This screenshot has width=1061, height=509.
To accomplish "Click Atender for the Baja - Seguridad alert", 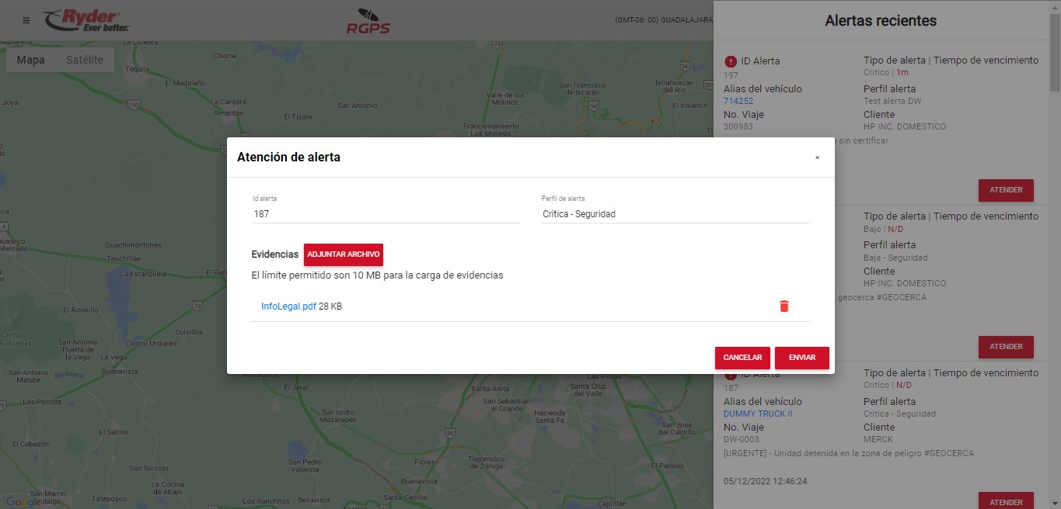I will pos(1005,347).
